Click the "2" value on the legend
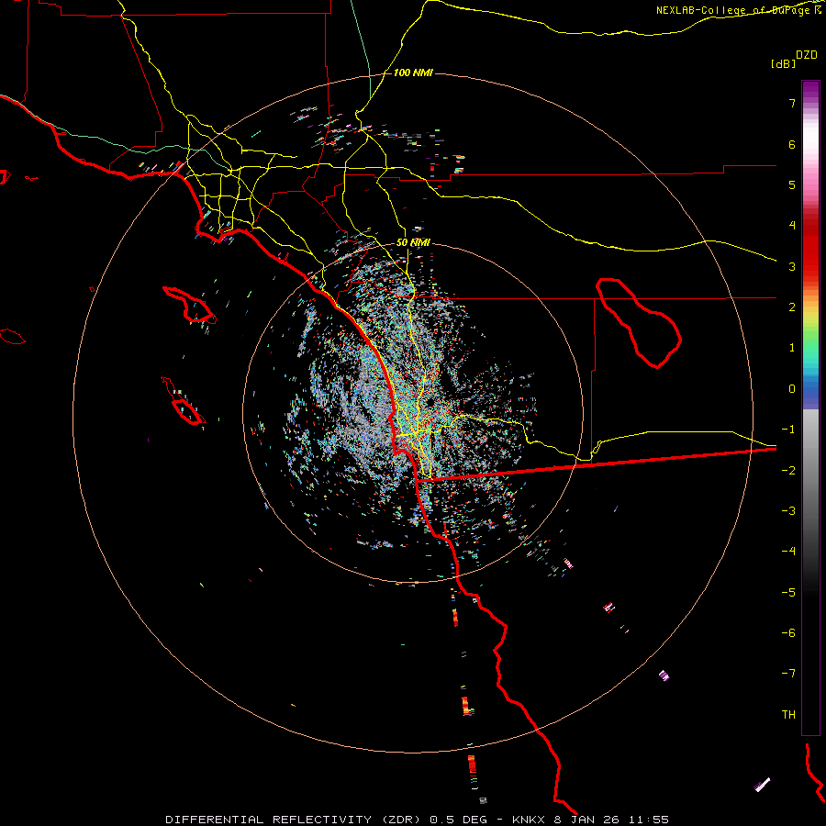This screenshot has height=826, width=826. tap(792, 307)
